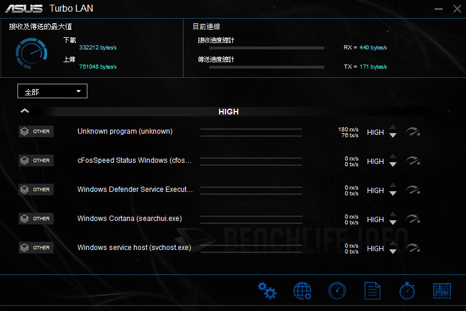Raise priority of Windows Defender Service

pyautogui.click(x=393, y=185)
